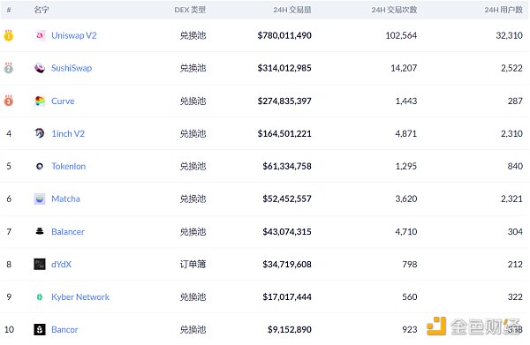Click the 1inch V2 unicorn icon

(40, 133)
